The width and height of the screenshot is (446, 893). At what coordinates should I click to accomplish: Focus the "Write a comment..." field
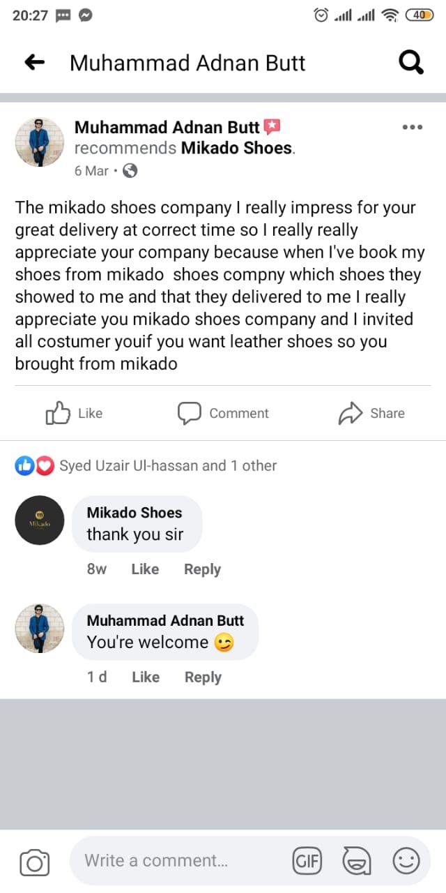pyautogui.click(x=174, y=861)
